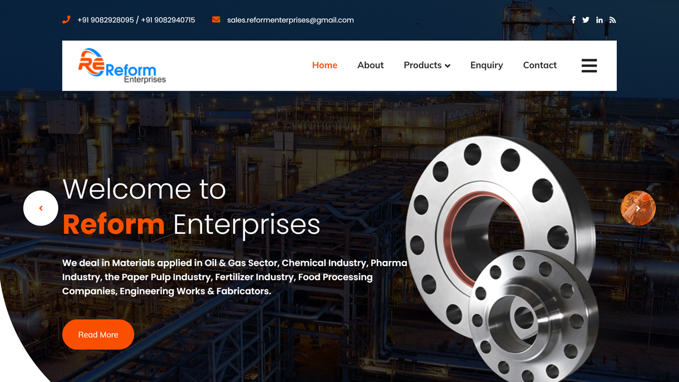Screen dimensions: 679x382
Task: Go to next slide via orange thumbnail
Action: 638,209
